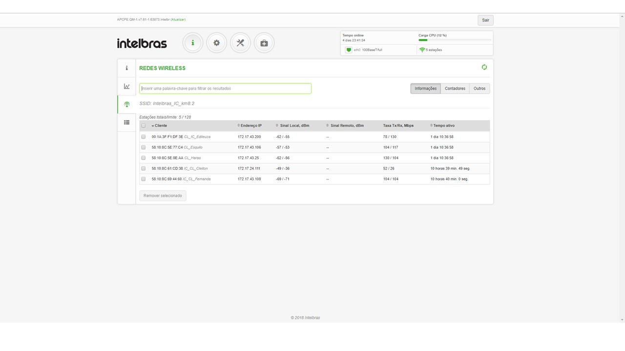Select the sidebar list table icon
Screen dimensions: 625x351
tap(126, 122)
